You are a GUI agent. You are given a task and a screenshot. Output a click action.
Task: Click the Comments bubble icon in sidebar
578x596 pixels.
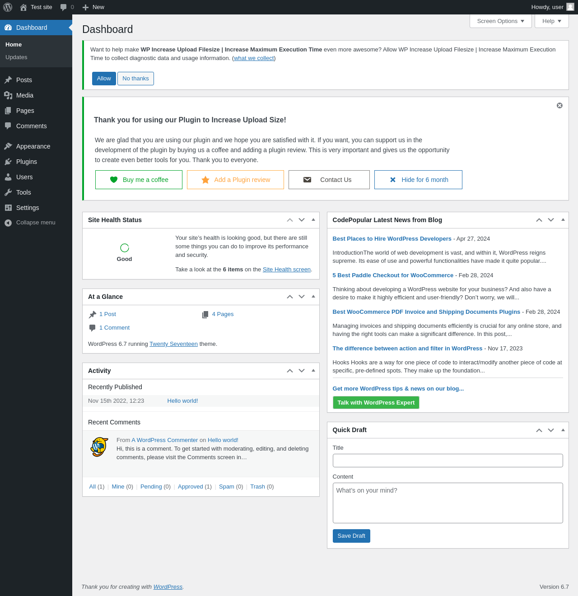point(8,126)
